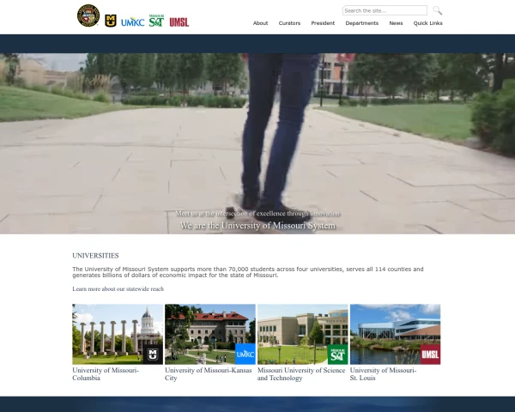This screenshot has height=412, width=515.
Task: Open University of Missouri-Columbia text link
Action: (x=106, y=374)
